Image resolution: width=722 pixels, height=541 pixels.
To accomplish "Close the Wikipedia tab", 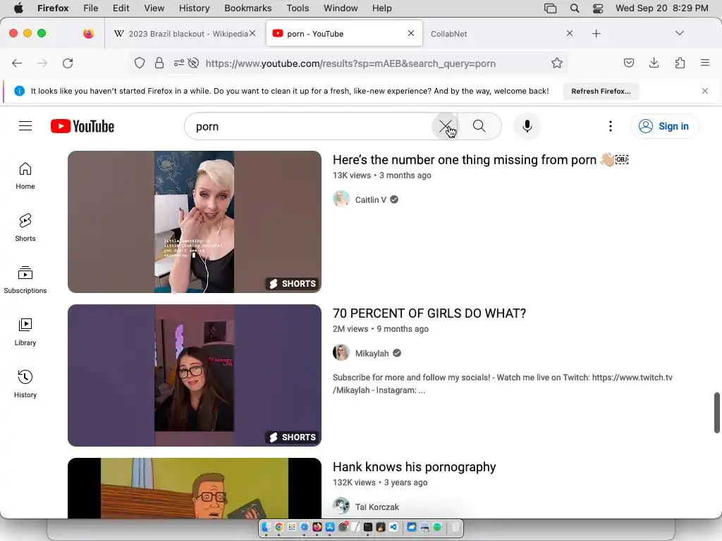I will (x=252, y=33).
